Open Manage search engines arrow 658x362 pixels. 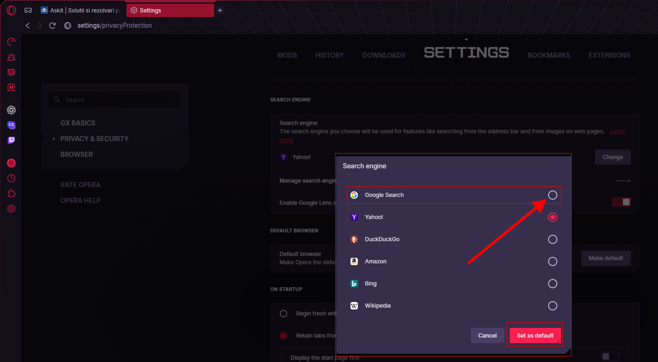[623, 181]
